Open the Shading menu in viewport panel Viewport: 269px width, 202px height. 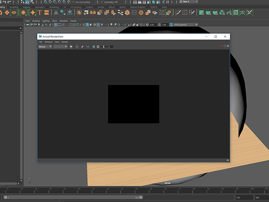pyautogui.click(x=36, y=21)
